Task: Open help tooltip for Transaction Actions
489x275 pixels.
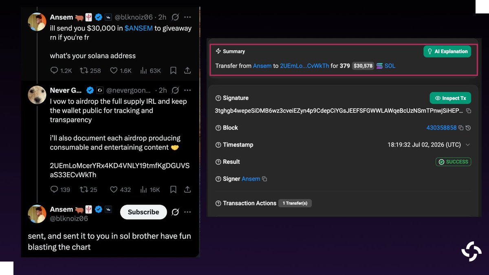Action: (x=218, y=203)
